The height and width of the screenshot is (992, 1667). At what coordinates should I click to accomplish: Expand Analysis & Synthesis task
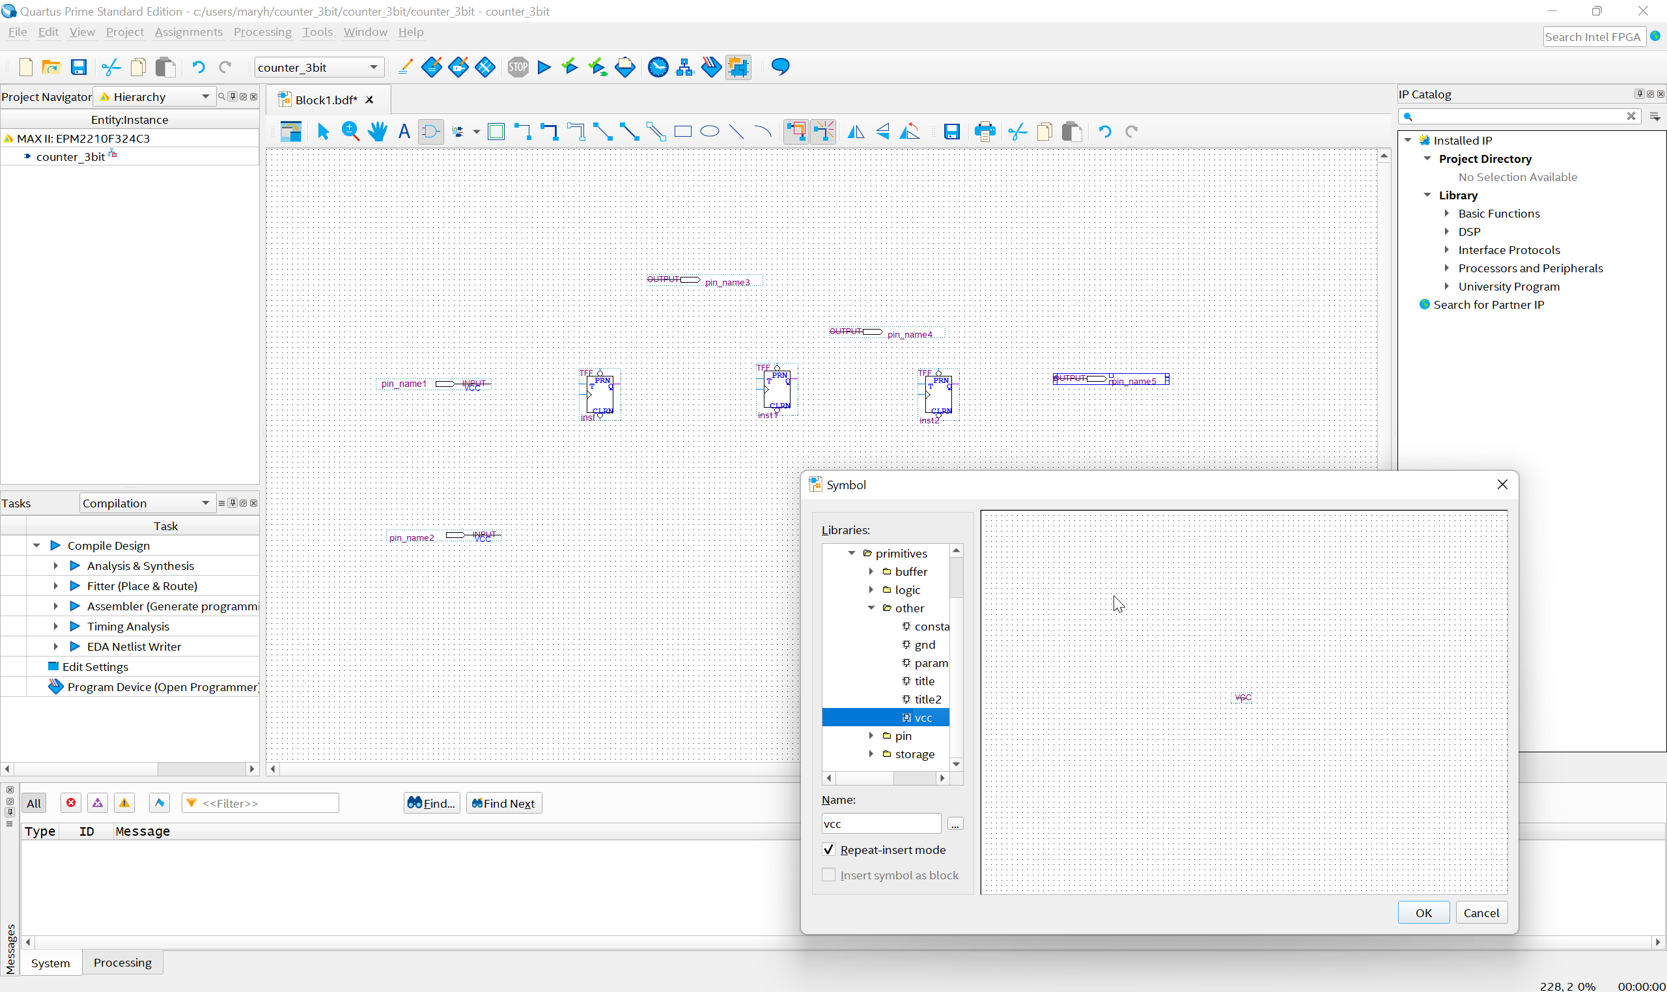tap(55, 566)
